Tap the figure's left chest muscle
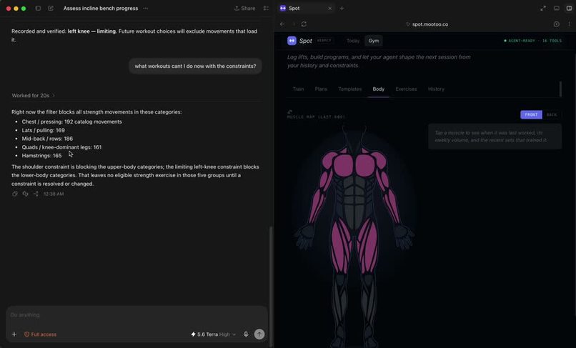Viewport: 576px width, 348px height. coord(344,165)
